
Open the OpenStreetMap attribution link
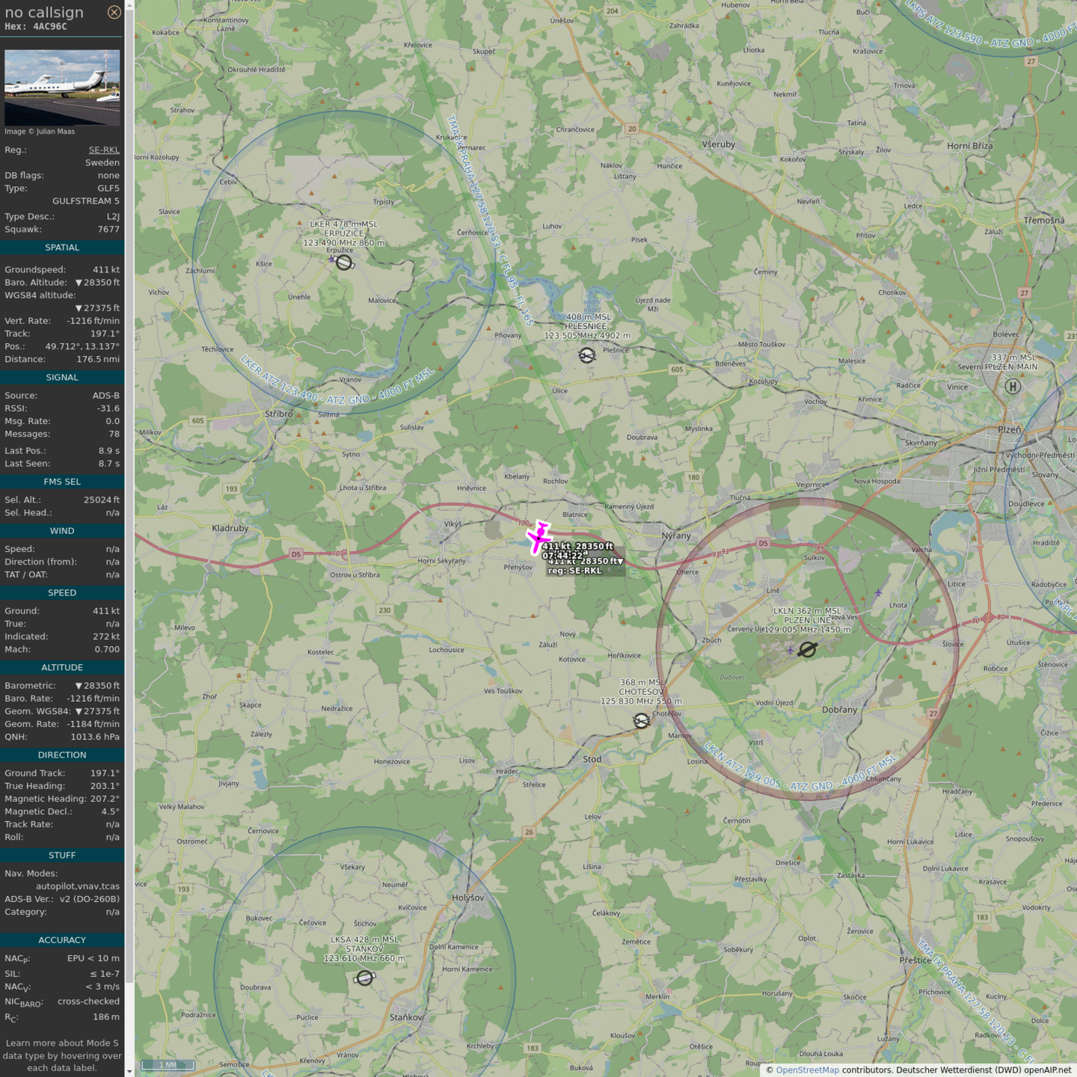(x=807, y=1070)
